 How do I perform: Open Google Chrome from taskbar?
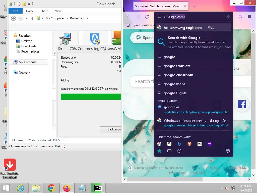[x=51, y=188]
